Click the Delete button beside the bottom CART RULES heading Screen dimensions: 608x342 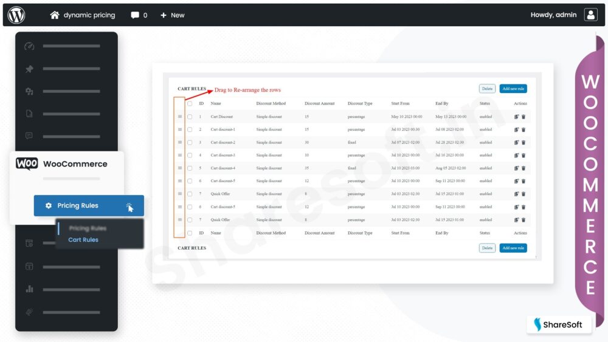point(487,248)
